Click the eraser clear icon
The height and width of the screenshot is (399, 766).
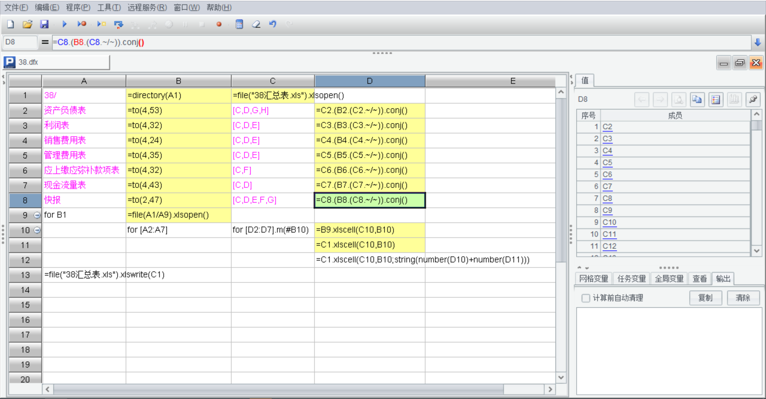[256, 24]
